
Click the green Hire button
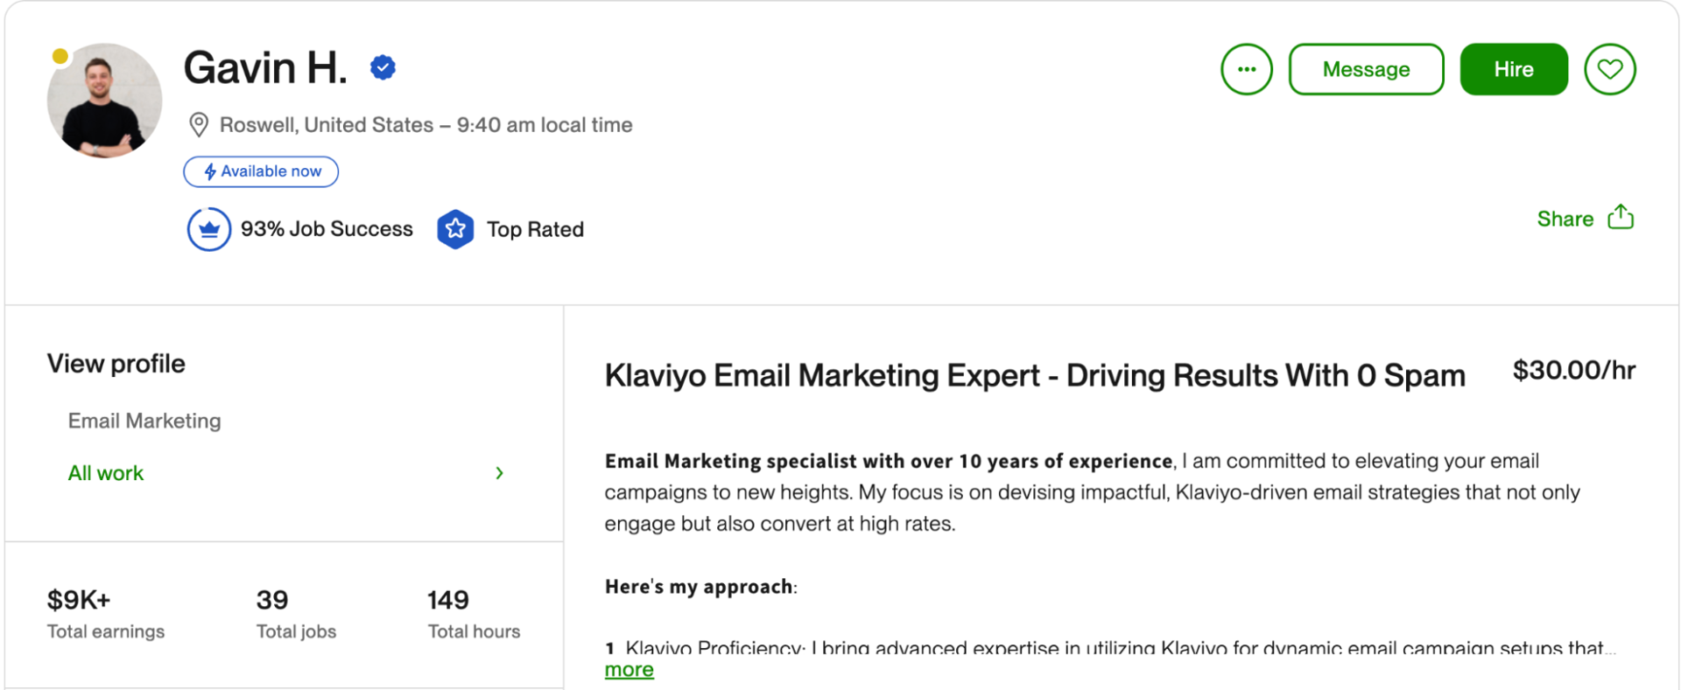tap(1514, 69)
